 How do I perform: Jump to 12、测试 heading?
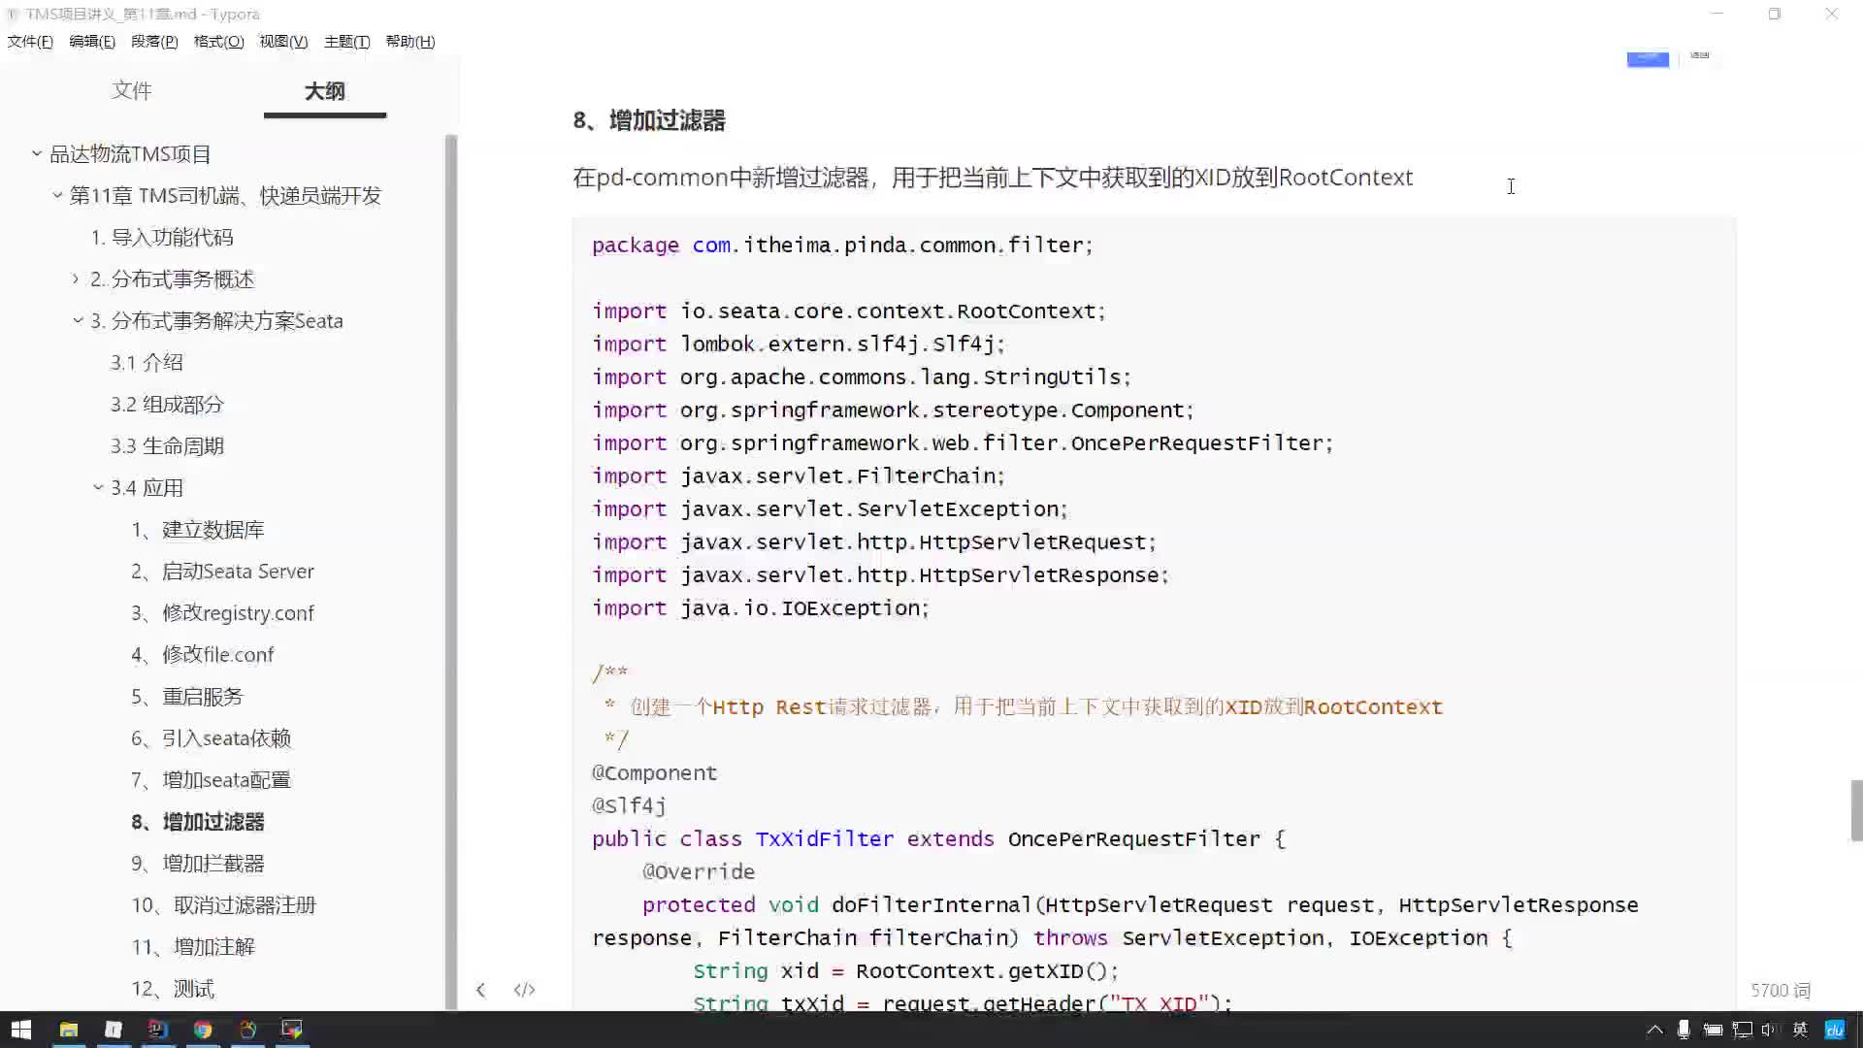[173, 988]
